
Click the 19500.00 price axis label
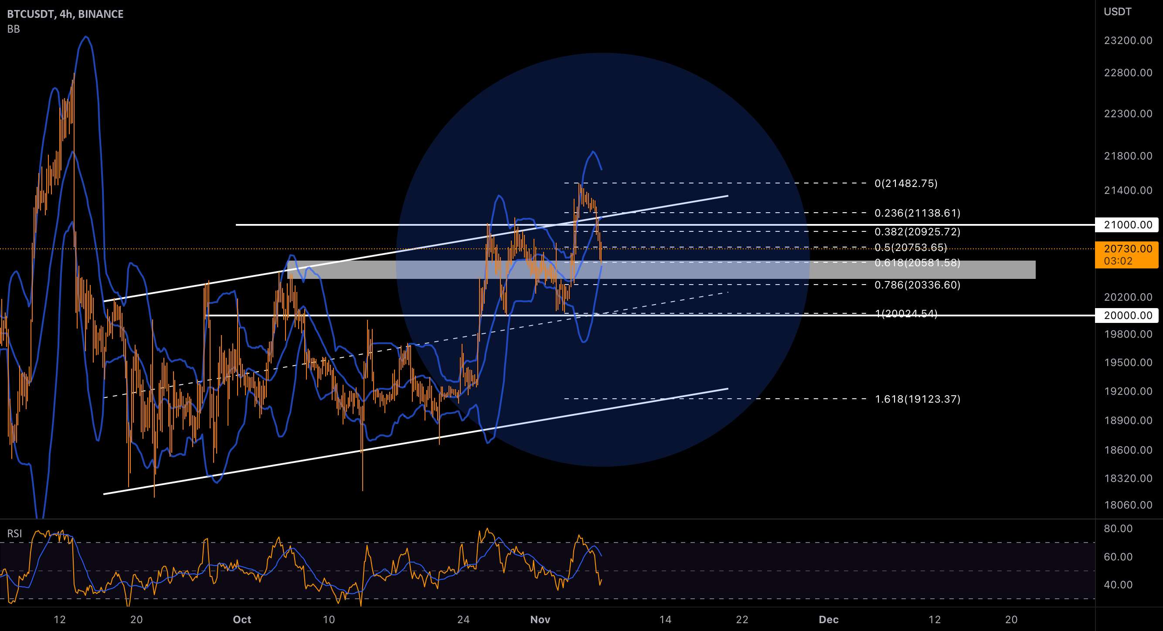tap(1128, 363)
